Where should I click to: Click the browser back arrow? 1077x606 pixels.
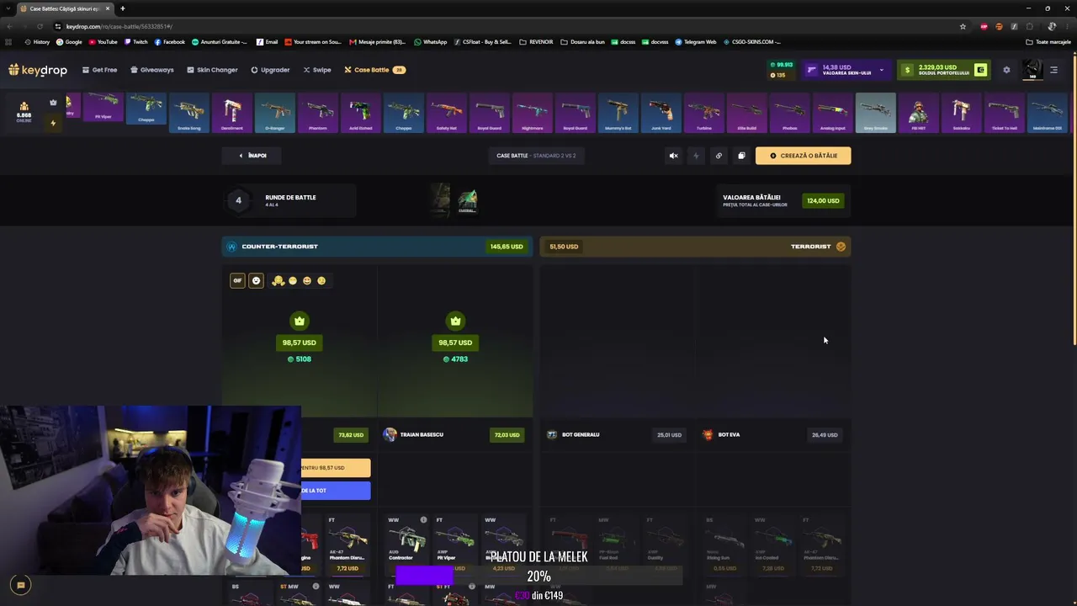pos(10,26)
